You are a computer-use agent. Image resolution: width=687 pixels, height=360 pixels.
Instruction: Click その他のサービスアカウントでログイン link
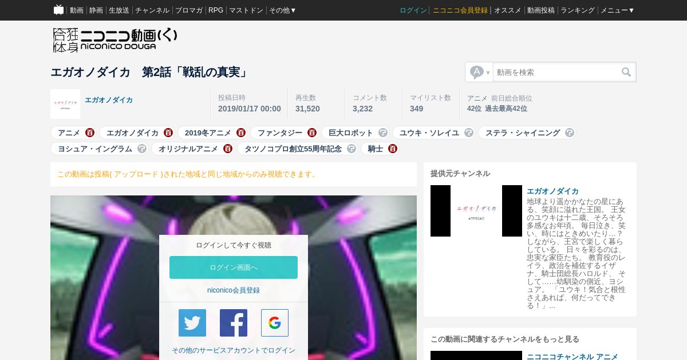coord(234,350)
